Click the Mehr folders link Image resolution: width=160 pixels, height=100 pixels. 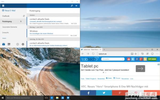point(4,38)
